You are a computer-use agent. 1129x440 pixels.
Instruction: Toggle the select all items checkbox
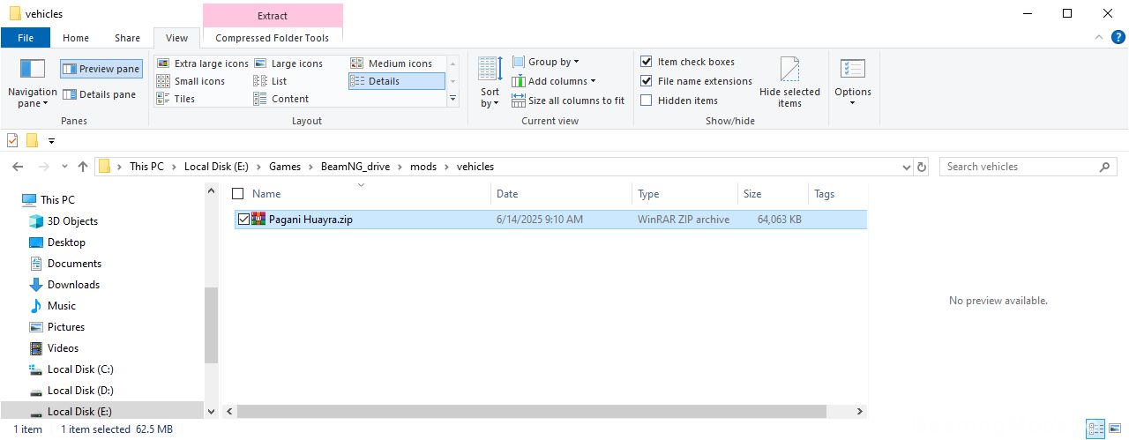click(237, 194)
